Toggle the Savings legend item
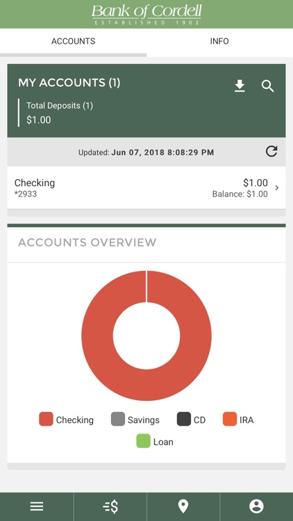293x521 pixels. (x=135, y=420)
